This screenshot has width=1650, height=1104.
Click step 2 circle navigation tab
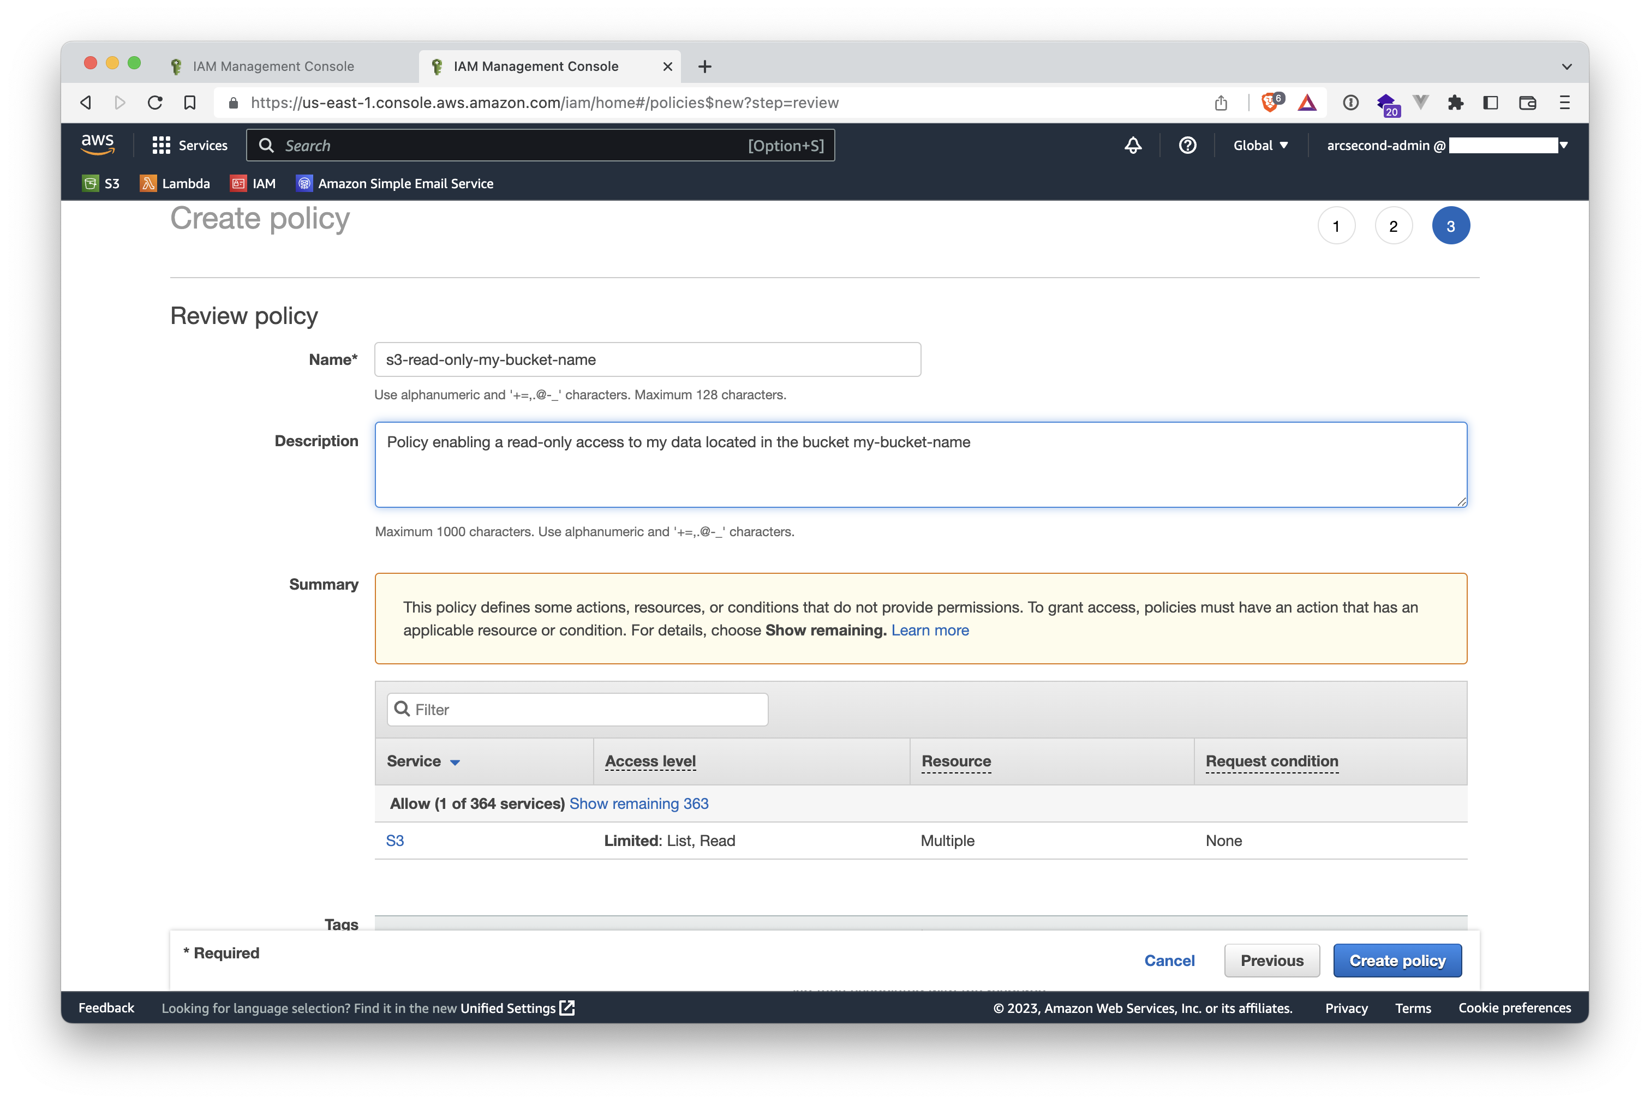(1392, 225)
